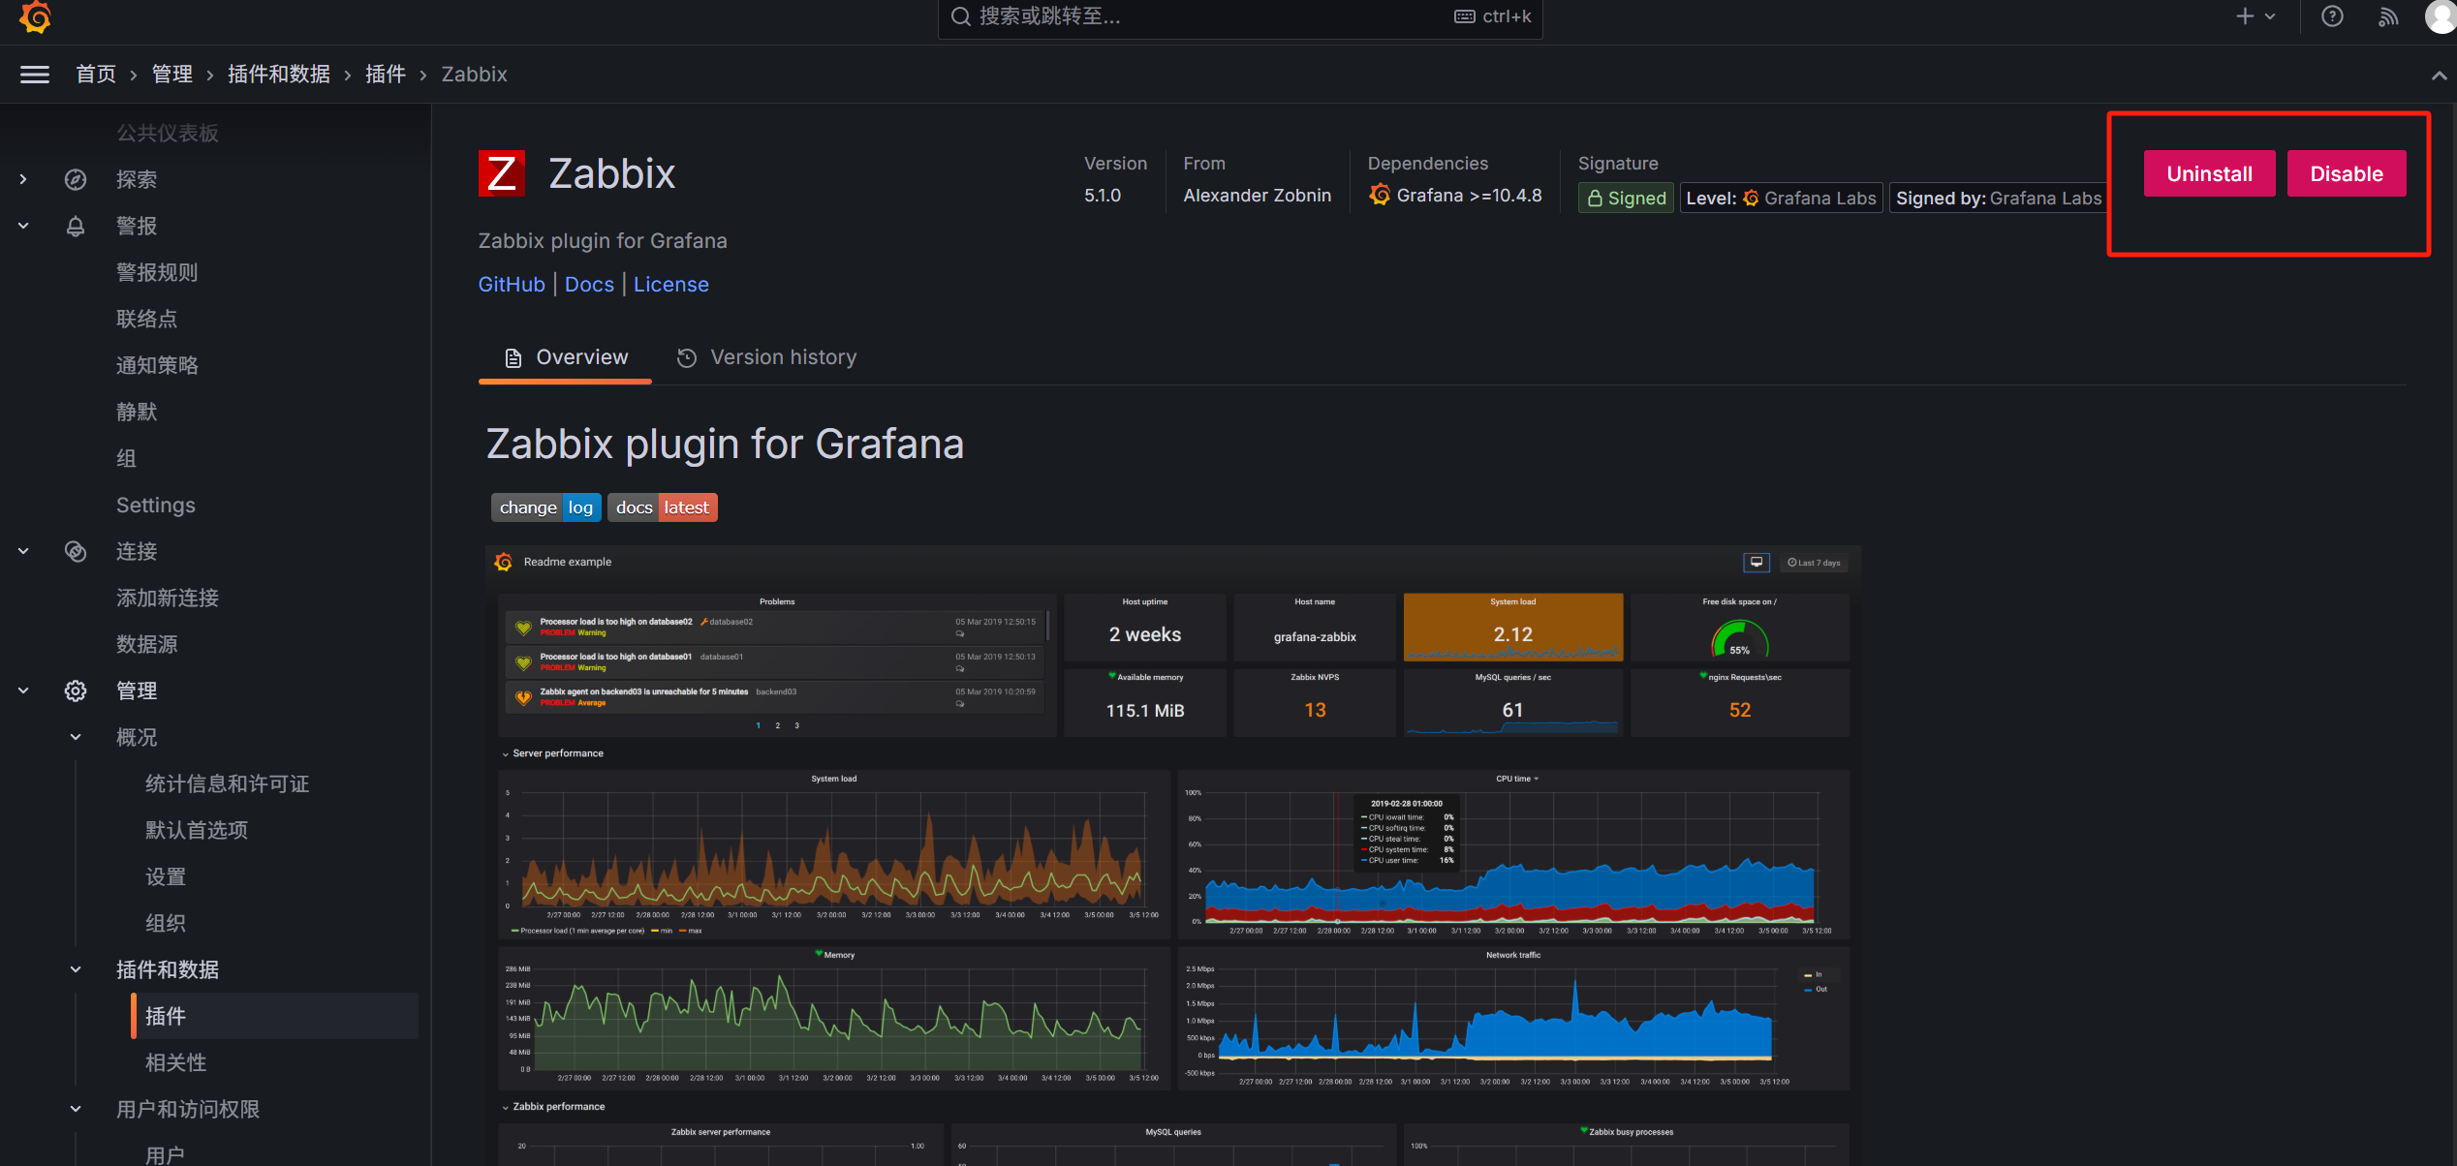Screen dimensions: 2457x1166
Task: Go to 插件和数据 breadcrumb
Action: pyautogui.click(x=279, y=75)
